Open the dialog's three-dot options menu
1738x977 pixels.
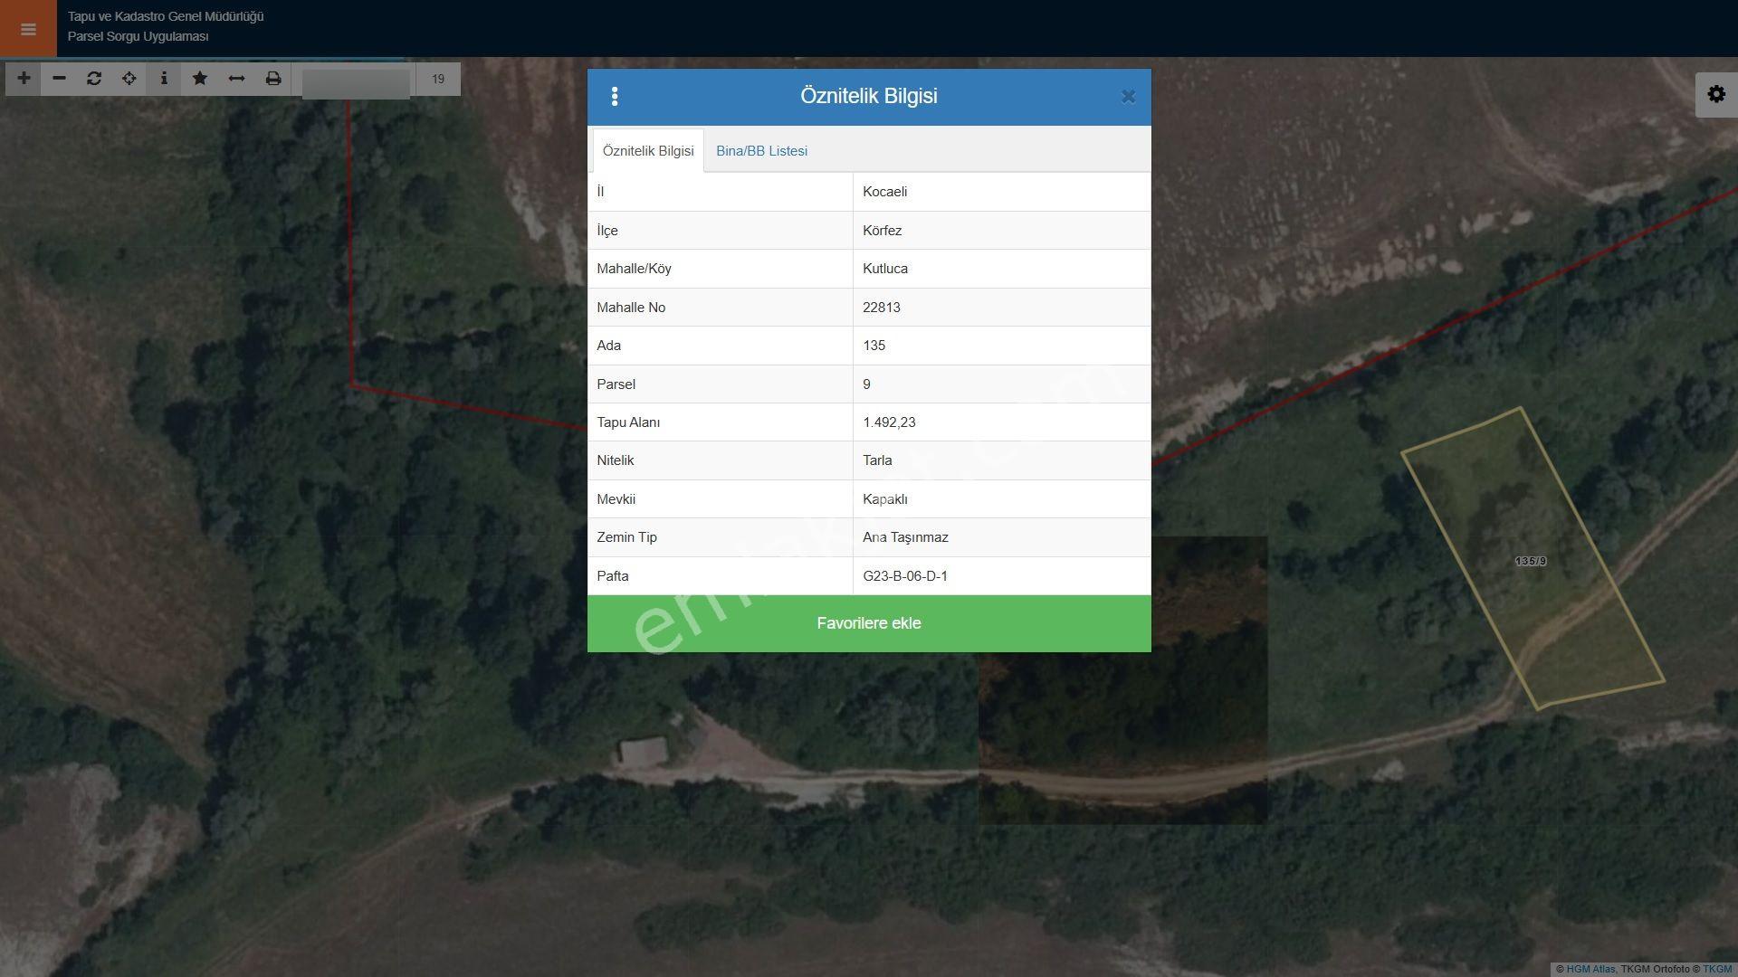pos(615,97)
